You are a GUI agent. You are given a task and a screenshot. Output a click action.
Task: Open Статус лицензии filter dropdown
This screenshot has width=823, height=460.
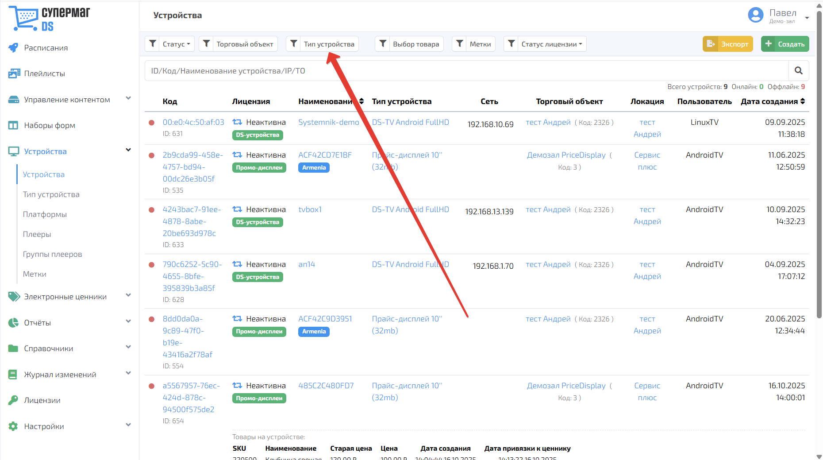[x=545, y=44]
